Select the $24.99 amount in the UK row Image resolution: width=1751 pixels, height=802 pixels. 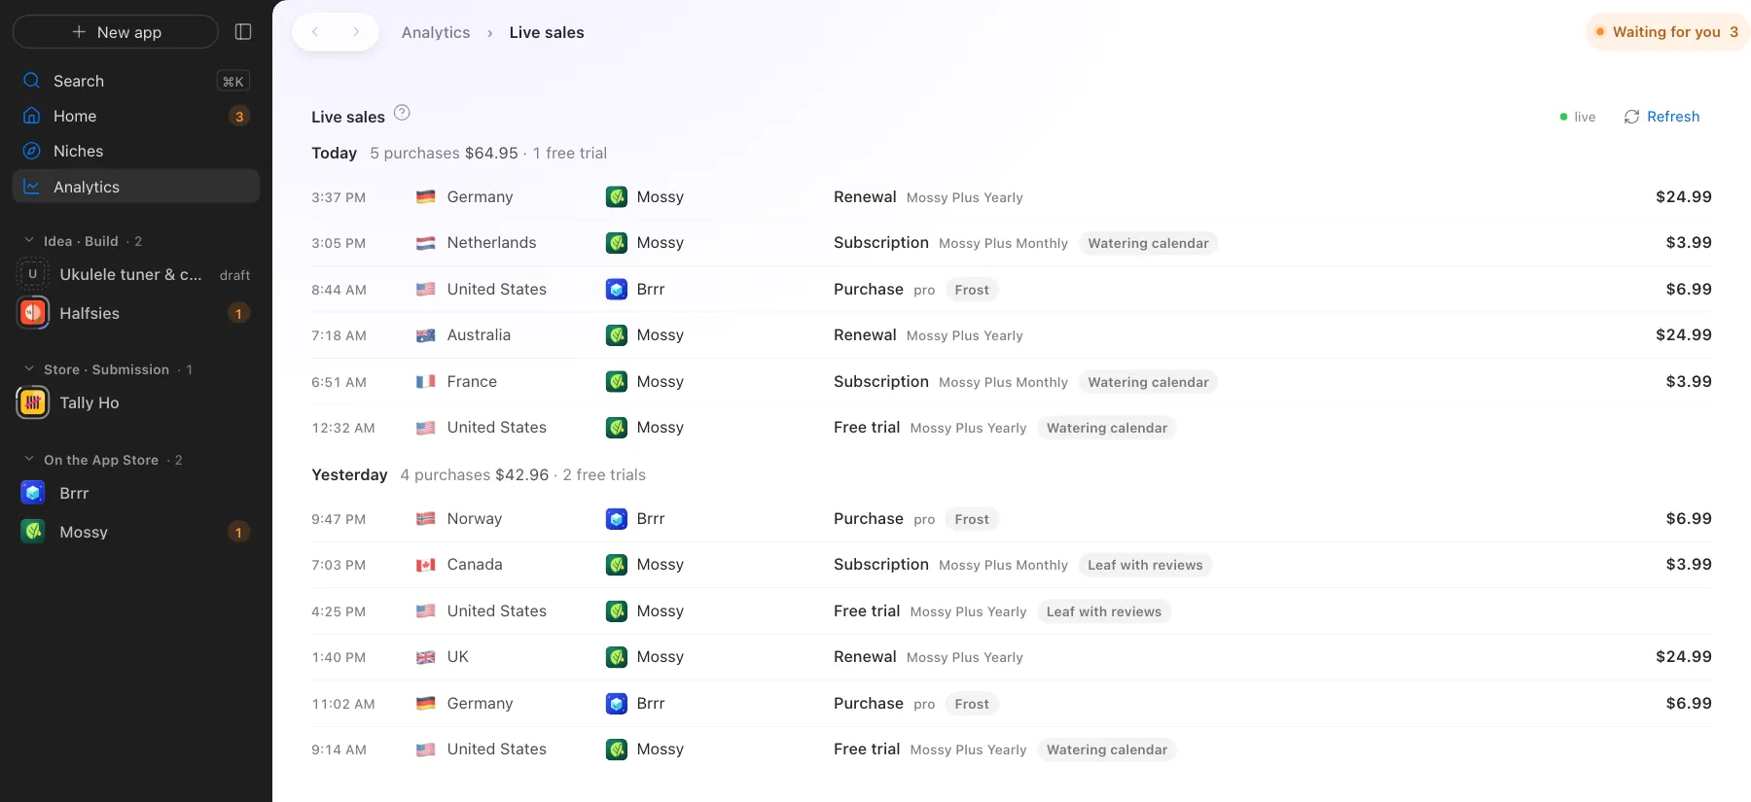tap(1684, 657)
